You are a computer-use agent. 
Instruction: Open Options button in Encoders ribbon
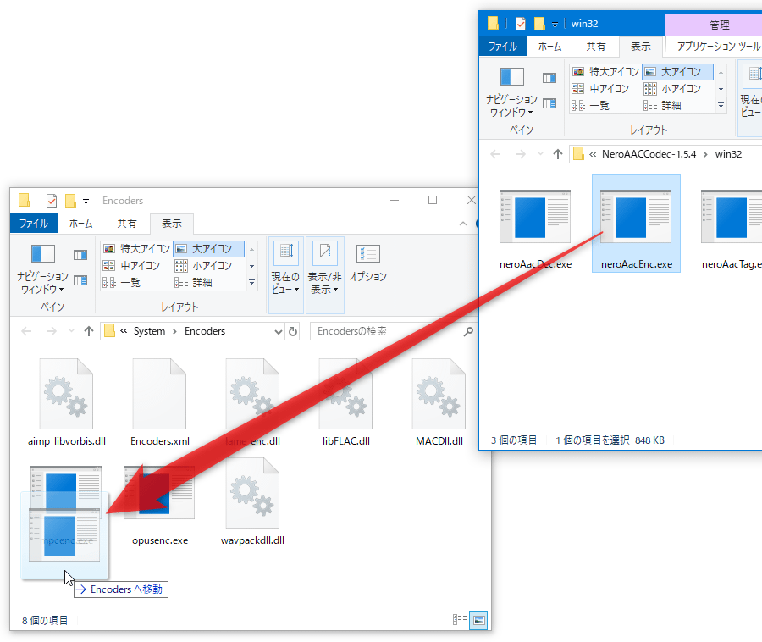[x=368, y=263]
